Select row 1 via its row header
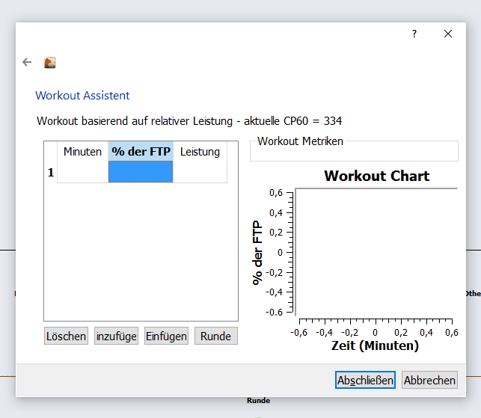Viewport: 481px width, 418px height. (51, 172)
